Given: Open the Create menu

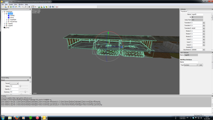Looking at the screenshot, I should (x=11, y=5).
